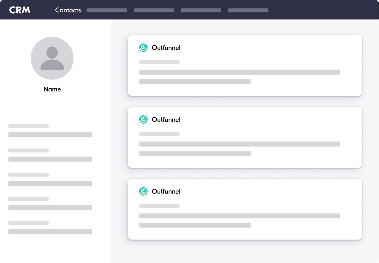Click the contact avatar profile picture
Screen dimensions: 379x263
pyautogui.click(x=52, y=58)
